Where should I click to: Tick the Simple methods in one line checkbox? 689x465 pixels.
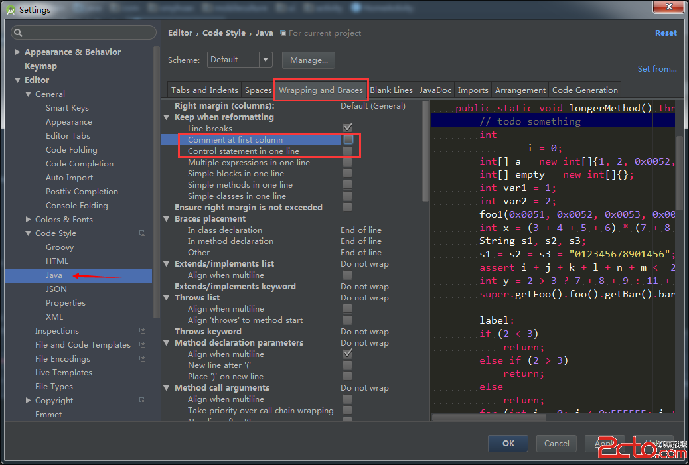pyautogui.click(x=347, y=185)
